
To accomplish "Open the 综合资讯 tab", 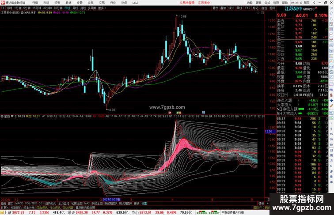I will pos(42,207).
